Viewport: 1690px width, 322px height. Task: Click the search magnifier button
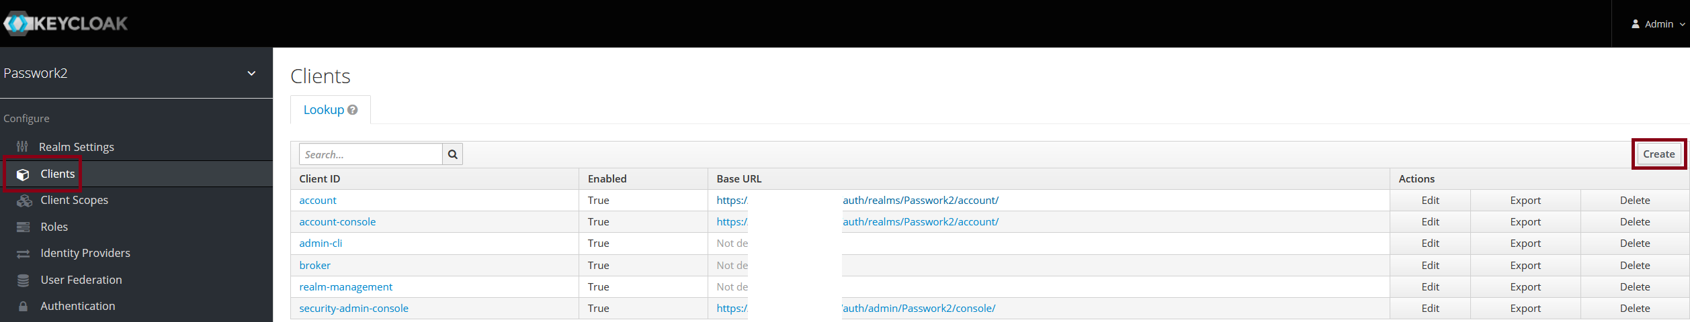pos(453,154)
